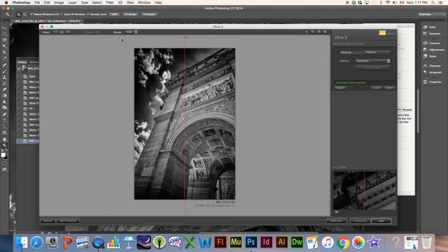Click the Zoom In icon in options bar
448x252 pixels.
click(19, 14)
